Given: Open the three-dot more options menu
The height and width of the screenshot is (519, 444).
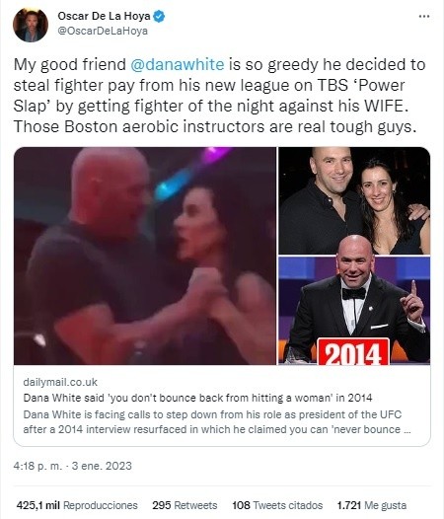Looking at the screenshot, I should pyautogui.click(x=424, y=16).
